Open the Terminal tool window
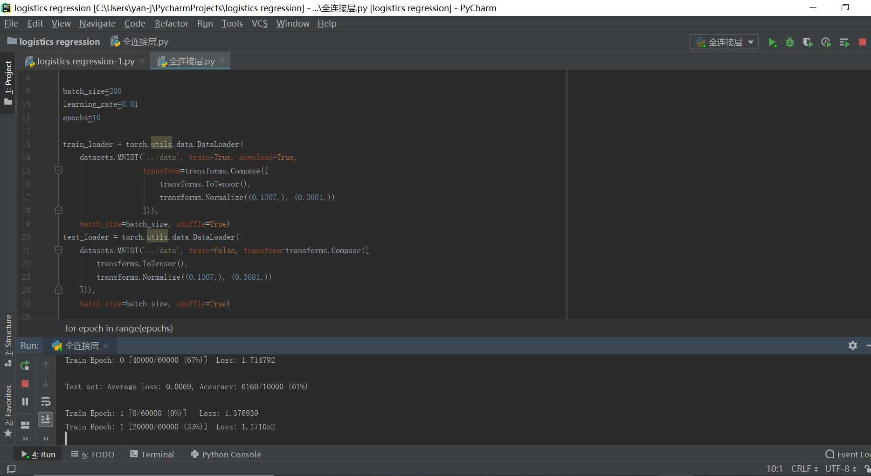The width and height of the screenshot is (871, 476). pos(152,455)
